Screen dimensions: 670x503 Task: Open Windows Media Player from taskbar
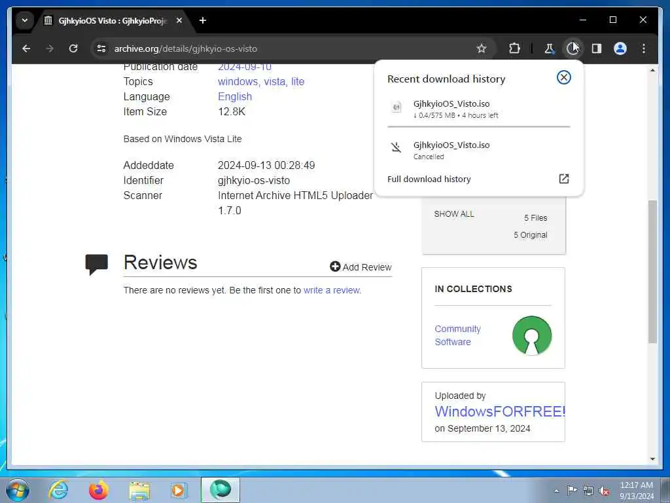[x=178, y=490]
